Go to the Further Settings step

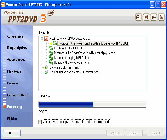[x=18, y=95]
